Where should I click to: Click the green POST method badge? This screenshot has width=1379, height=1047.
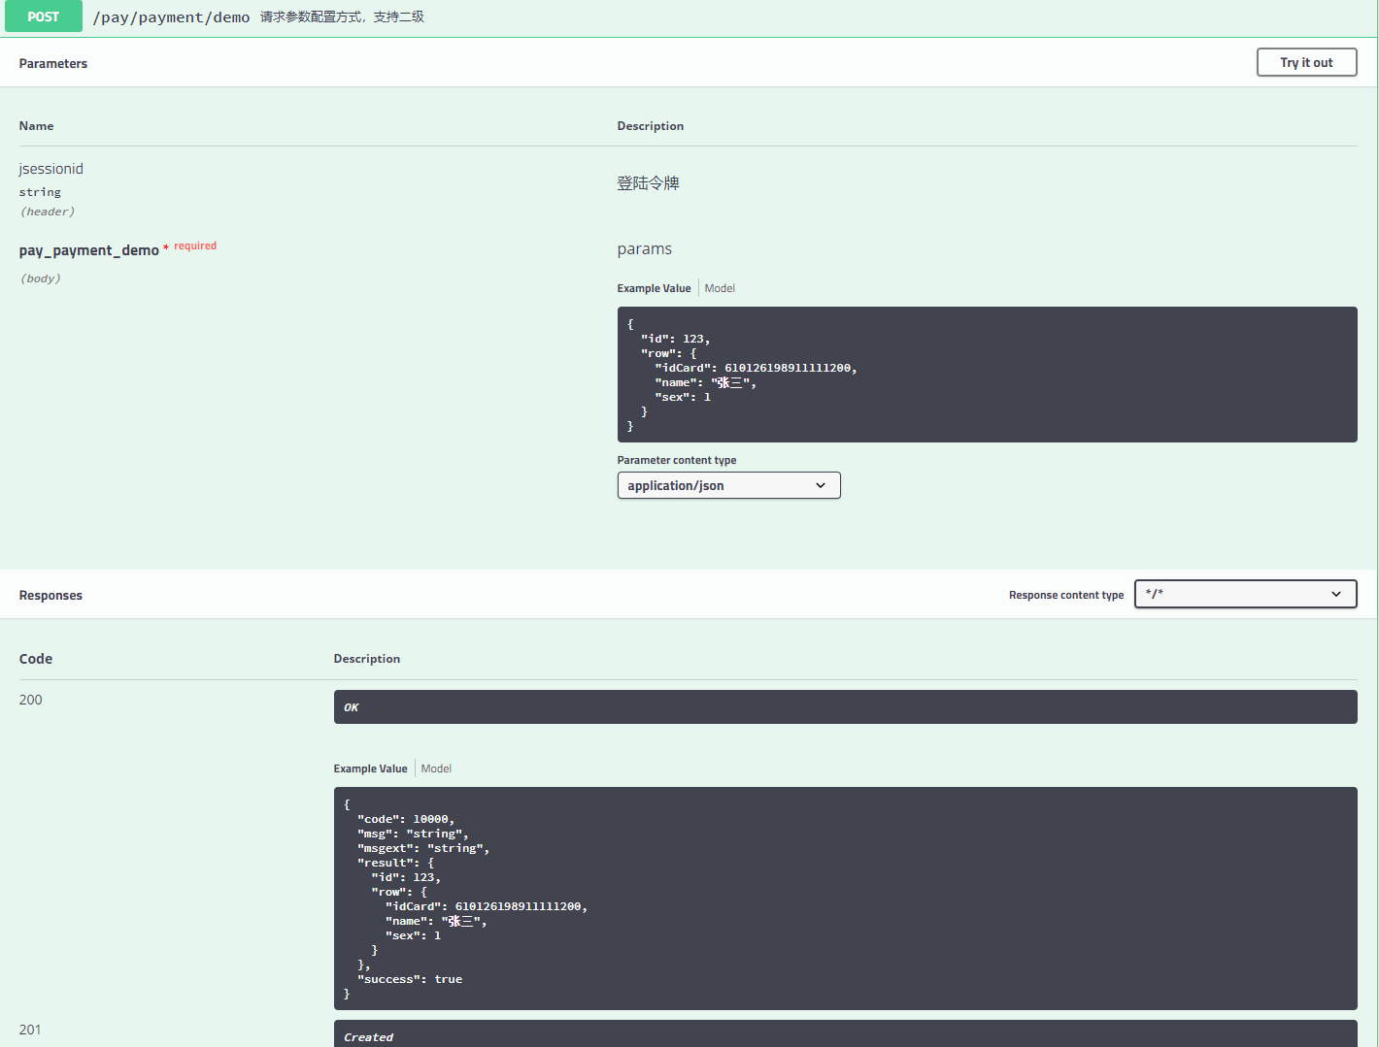pos(43,16)
